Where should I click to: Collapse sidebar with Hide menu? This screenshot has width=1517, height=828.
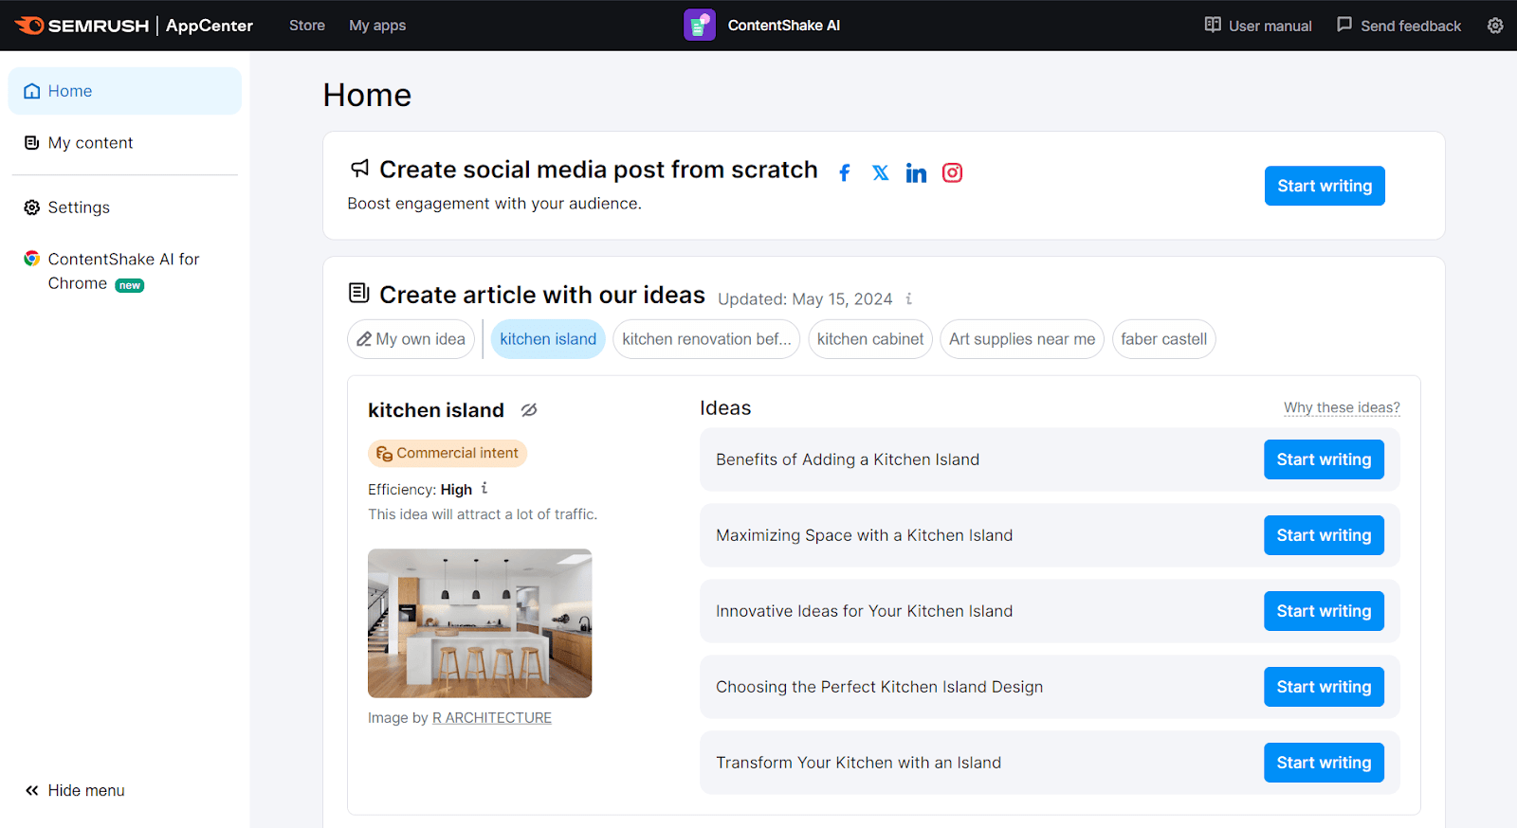(x=75, y=790)
